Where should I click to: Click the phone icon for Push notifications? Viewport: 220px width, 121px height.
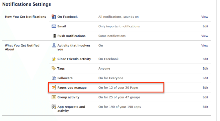(54, 36)
